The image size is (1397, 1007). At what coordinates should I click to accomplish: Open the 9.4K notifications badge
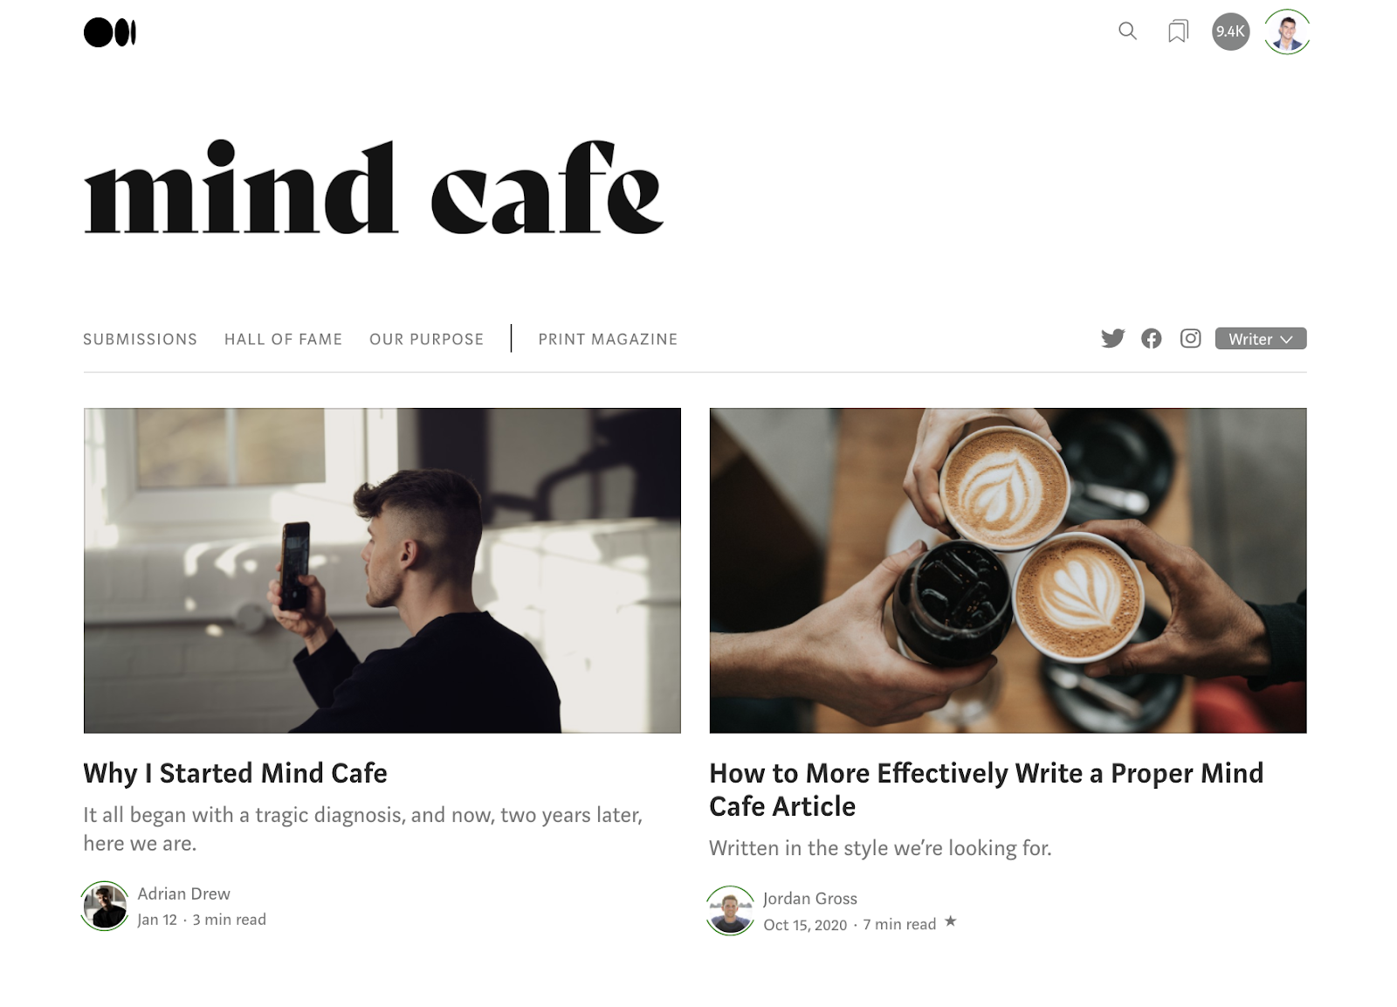point(1230,31)
